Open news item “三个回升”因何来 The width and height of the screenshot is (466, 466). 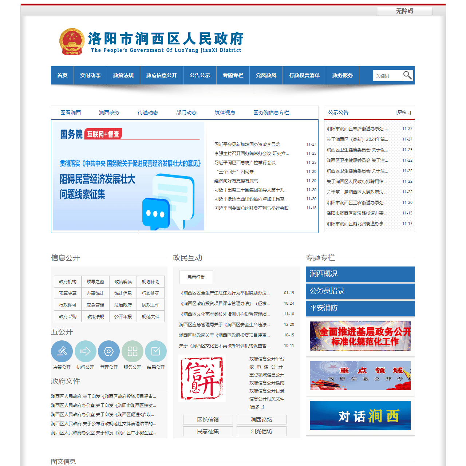pyautogui.click(x=235, y=172)
